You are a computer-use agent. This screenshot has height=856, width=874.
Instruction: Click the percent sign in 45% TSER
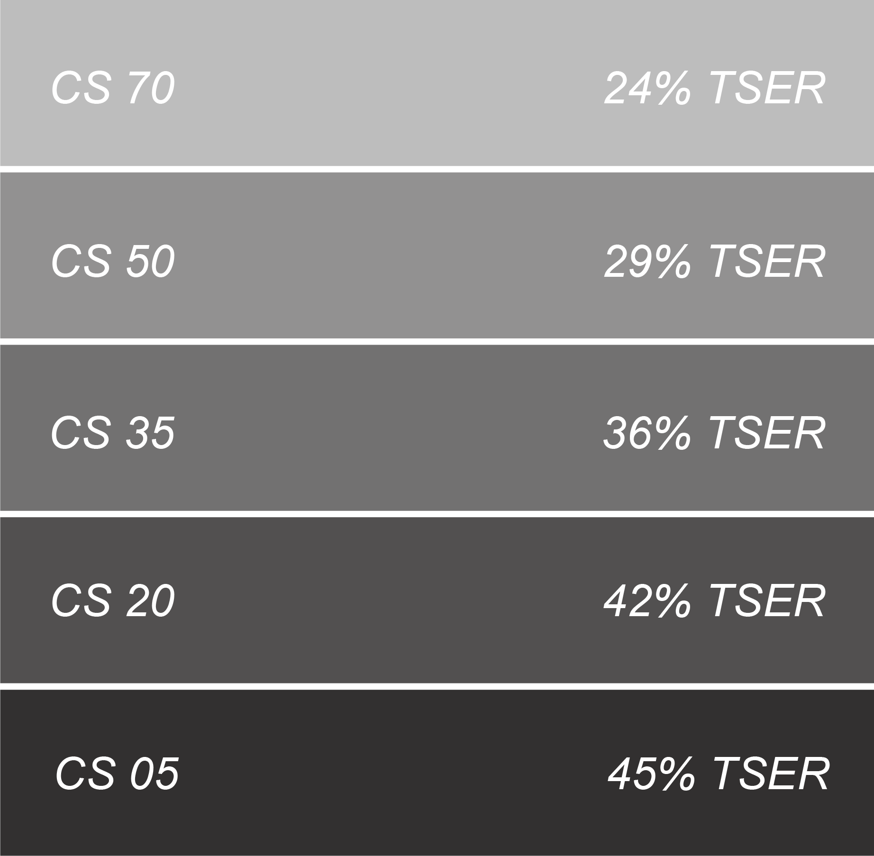(x=677, y=774)
